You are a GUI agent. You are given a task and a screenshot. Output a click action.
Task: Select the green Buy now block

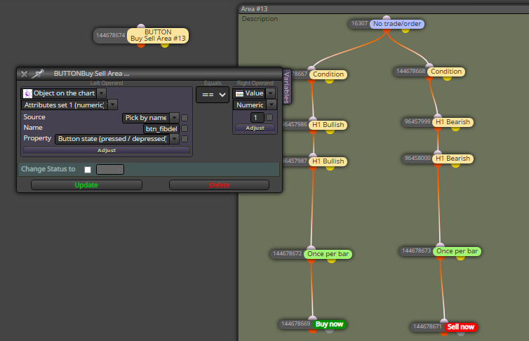coord(329,324)
